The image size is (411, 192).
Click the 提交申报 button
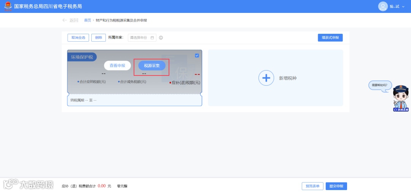pos(336,186)
